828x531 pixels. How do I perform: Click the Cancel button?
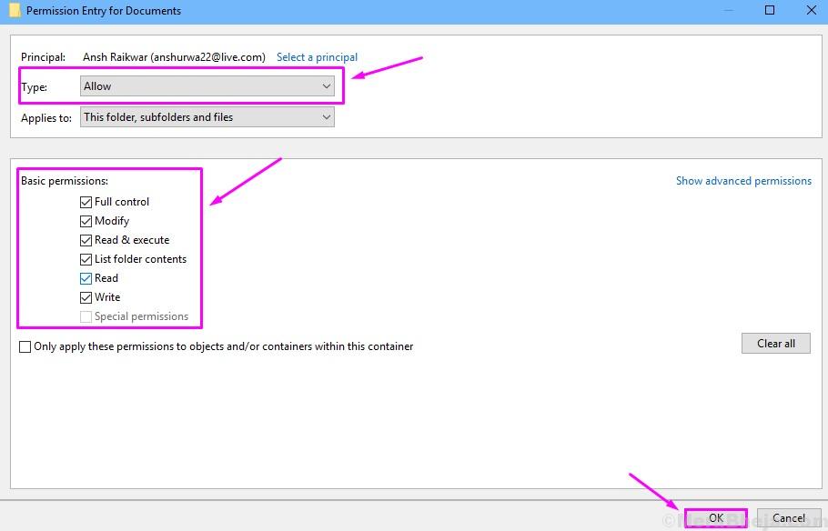point(789,518)
